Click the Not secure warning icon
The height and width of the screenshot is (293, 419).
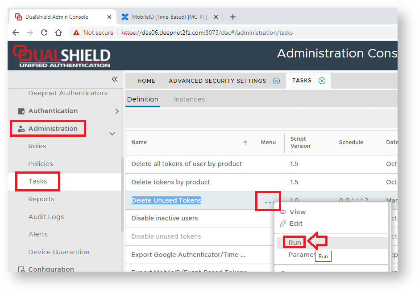click(x=76, y=33)
